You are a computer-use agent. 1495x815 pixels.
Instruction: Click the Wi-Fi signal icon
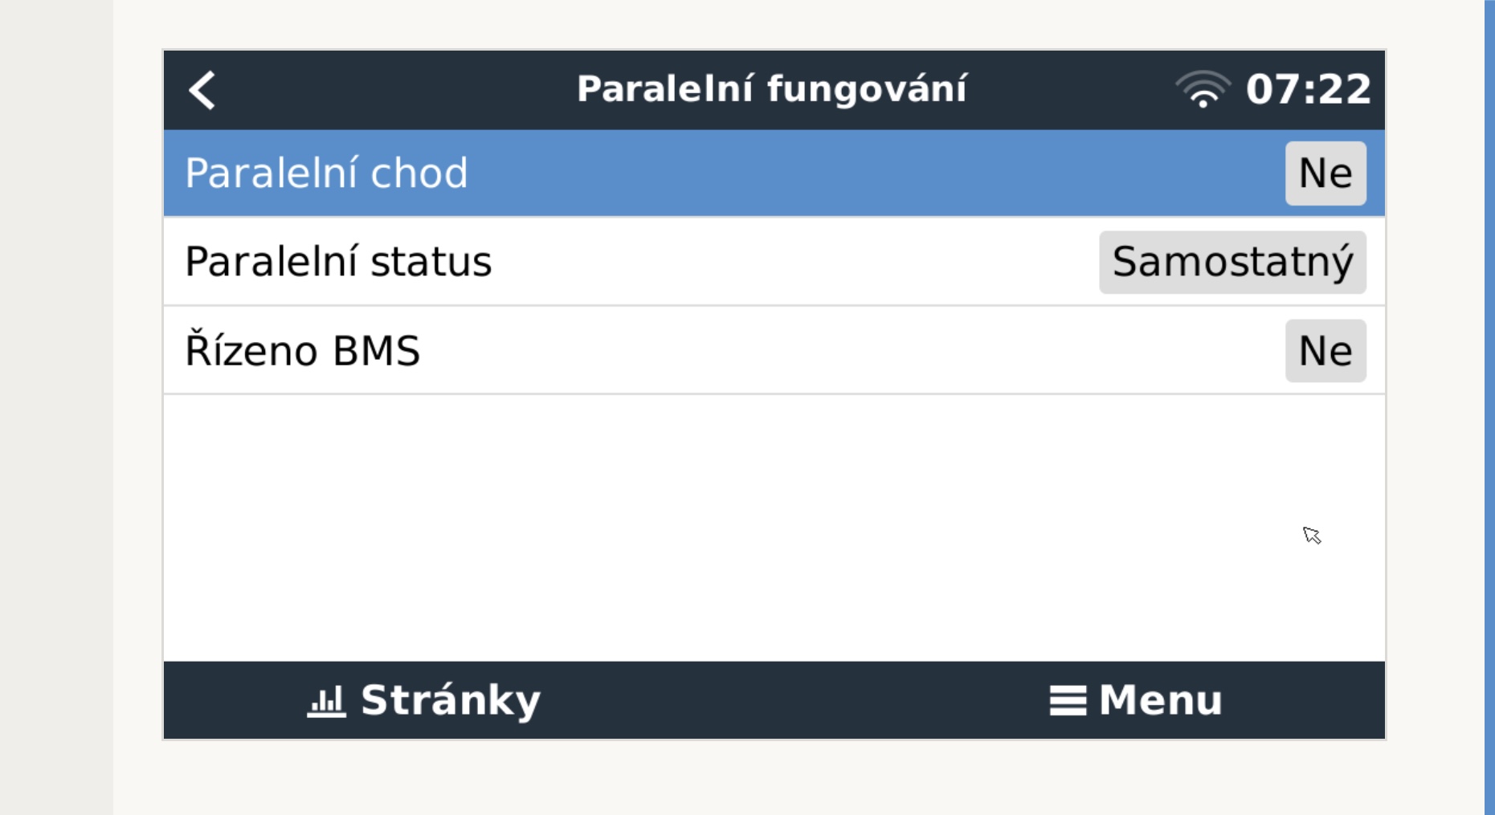point(1202,90)
